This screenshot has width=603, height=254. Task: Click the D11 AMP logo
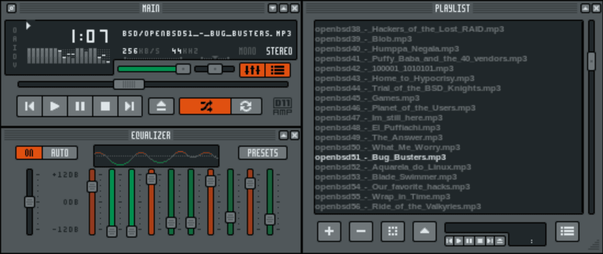click(283, 107)
